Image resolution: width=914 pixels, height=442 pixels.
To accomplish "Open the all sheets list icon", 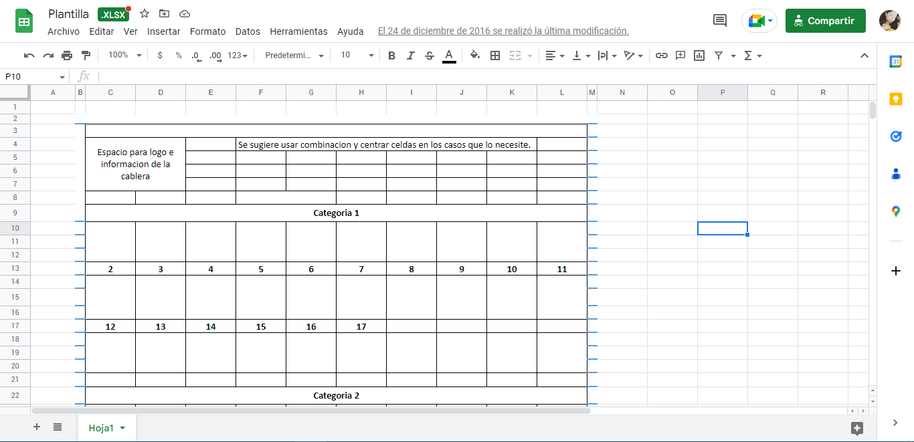I will [58, 427].
